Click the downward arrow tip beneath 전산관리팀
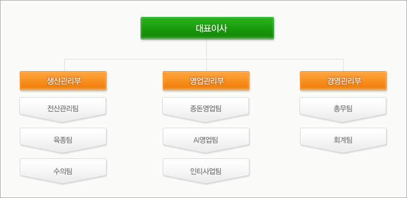 (x=62, y=120)
